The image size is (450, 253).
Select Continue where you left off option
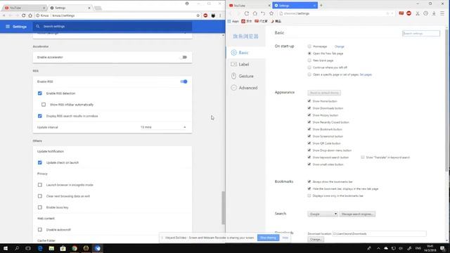pos(309,67)
